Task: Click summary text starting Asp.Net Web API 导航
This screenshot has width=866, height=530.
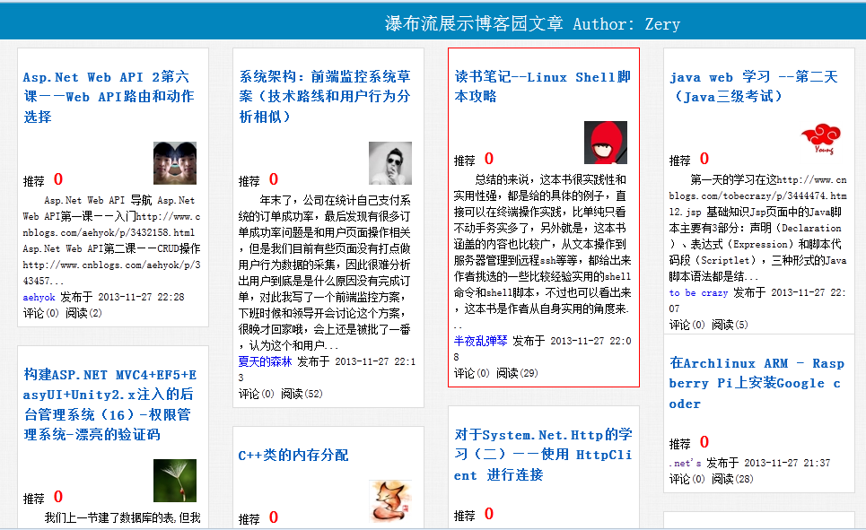Action: [x=111, y=240]
